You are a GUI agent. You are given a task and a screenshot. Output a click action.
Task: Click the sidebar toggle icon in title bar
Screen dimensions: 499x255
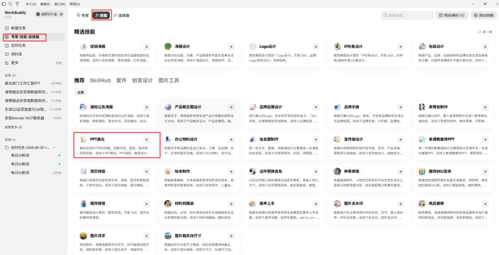pyautogui.click(x=4, y=4)
